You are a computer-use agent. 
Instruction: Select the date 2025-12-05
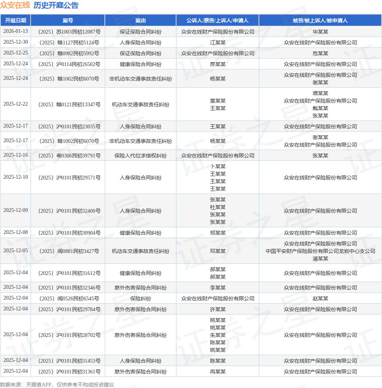coord(16,251)
